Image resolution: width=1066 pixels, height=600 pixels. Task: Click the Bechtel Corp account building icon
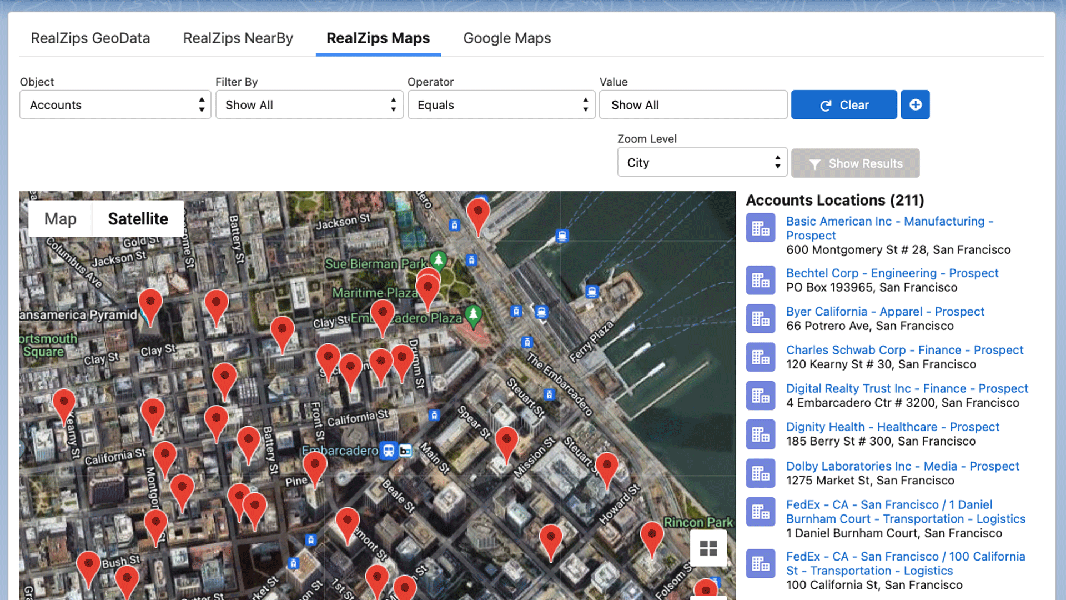pos(761,280)
